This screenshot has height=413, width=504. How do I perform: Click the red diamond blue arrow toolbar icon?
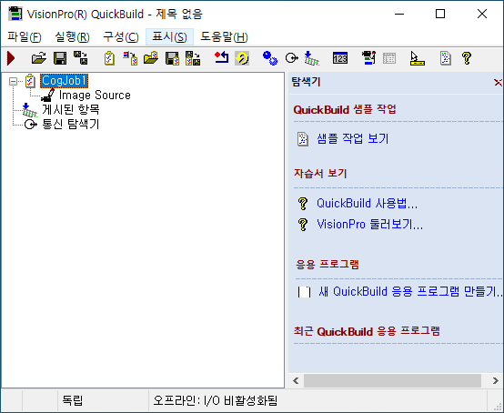coord(221,58)
